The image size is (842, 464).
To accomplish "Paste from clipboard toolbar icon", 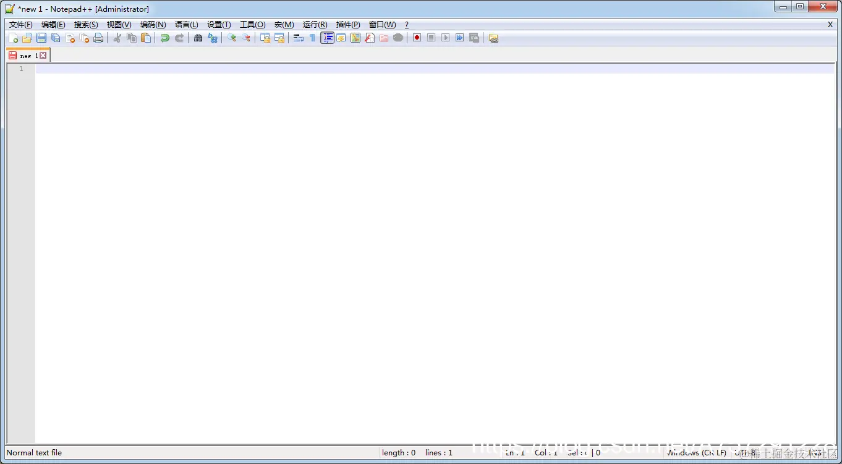I will (145, 38).
